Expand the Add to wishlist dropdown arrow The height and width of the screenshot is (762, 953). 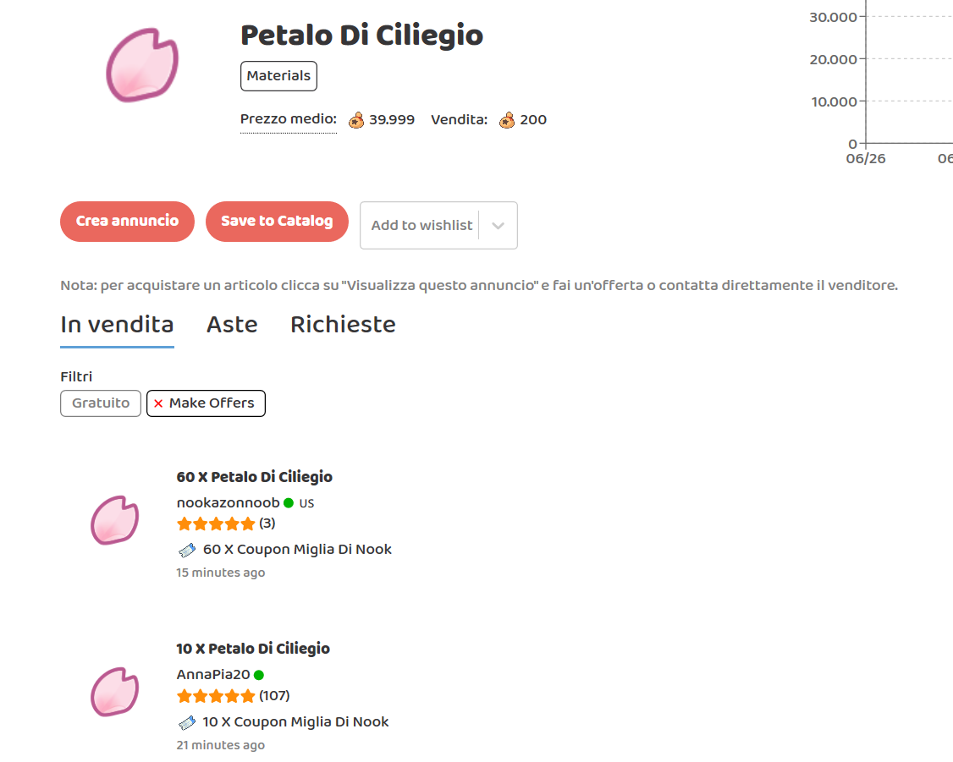[499, 226]
